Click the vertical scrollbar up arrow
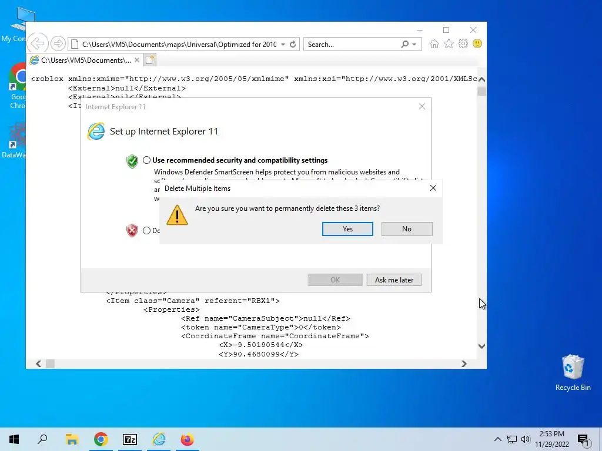 tap(481, 79)
